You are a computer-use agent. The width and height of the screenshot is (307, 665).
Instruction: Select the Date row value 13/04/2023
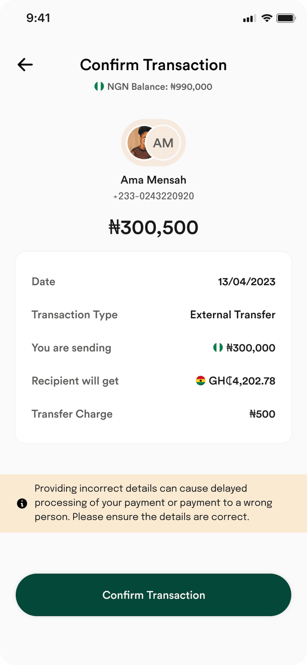tap(247, 282)
